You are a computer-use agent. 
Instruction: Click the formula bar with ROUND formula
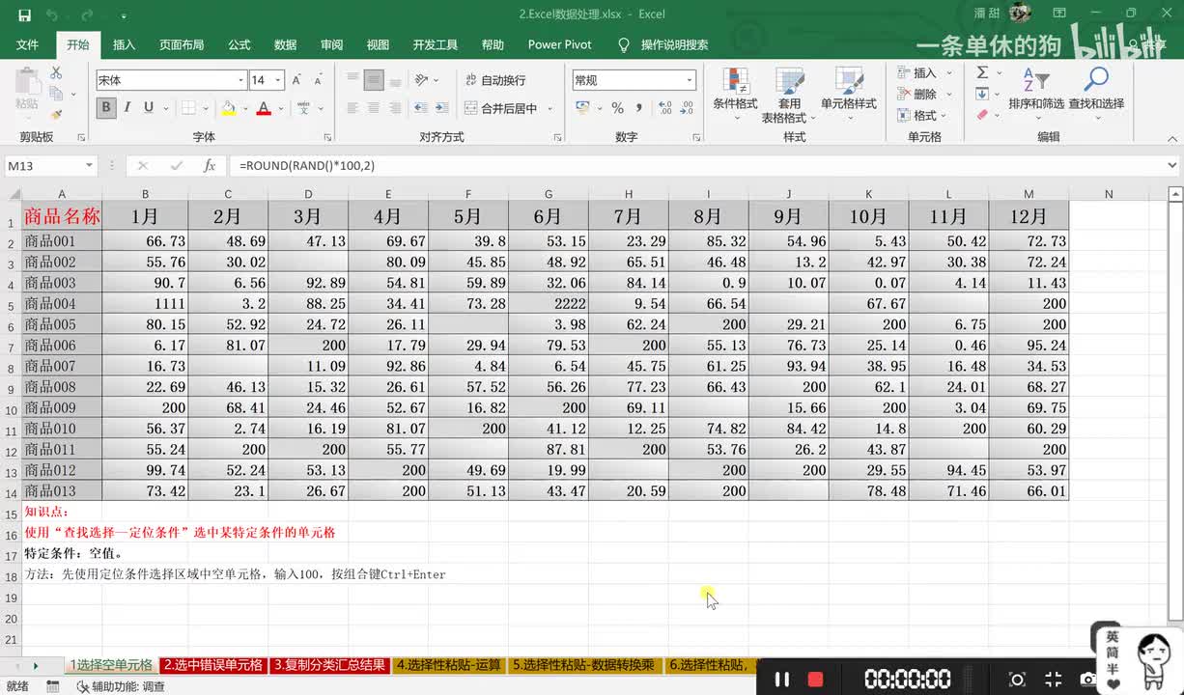695,166
